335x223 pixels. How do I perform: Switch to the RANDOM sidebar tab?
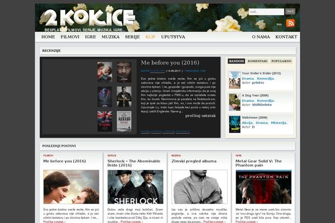coord(236,61)
